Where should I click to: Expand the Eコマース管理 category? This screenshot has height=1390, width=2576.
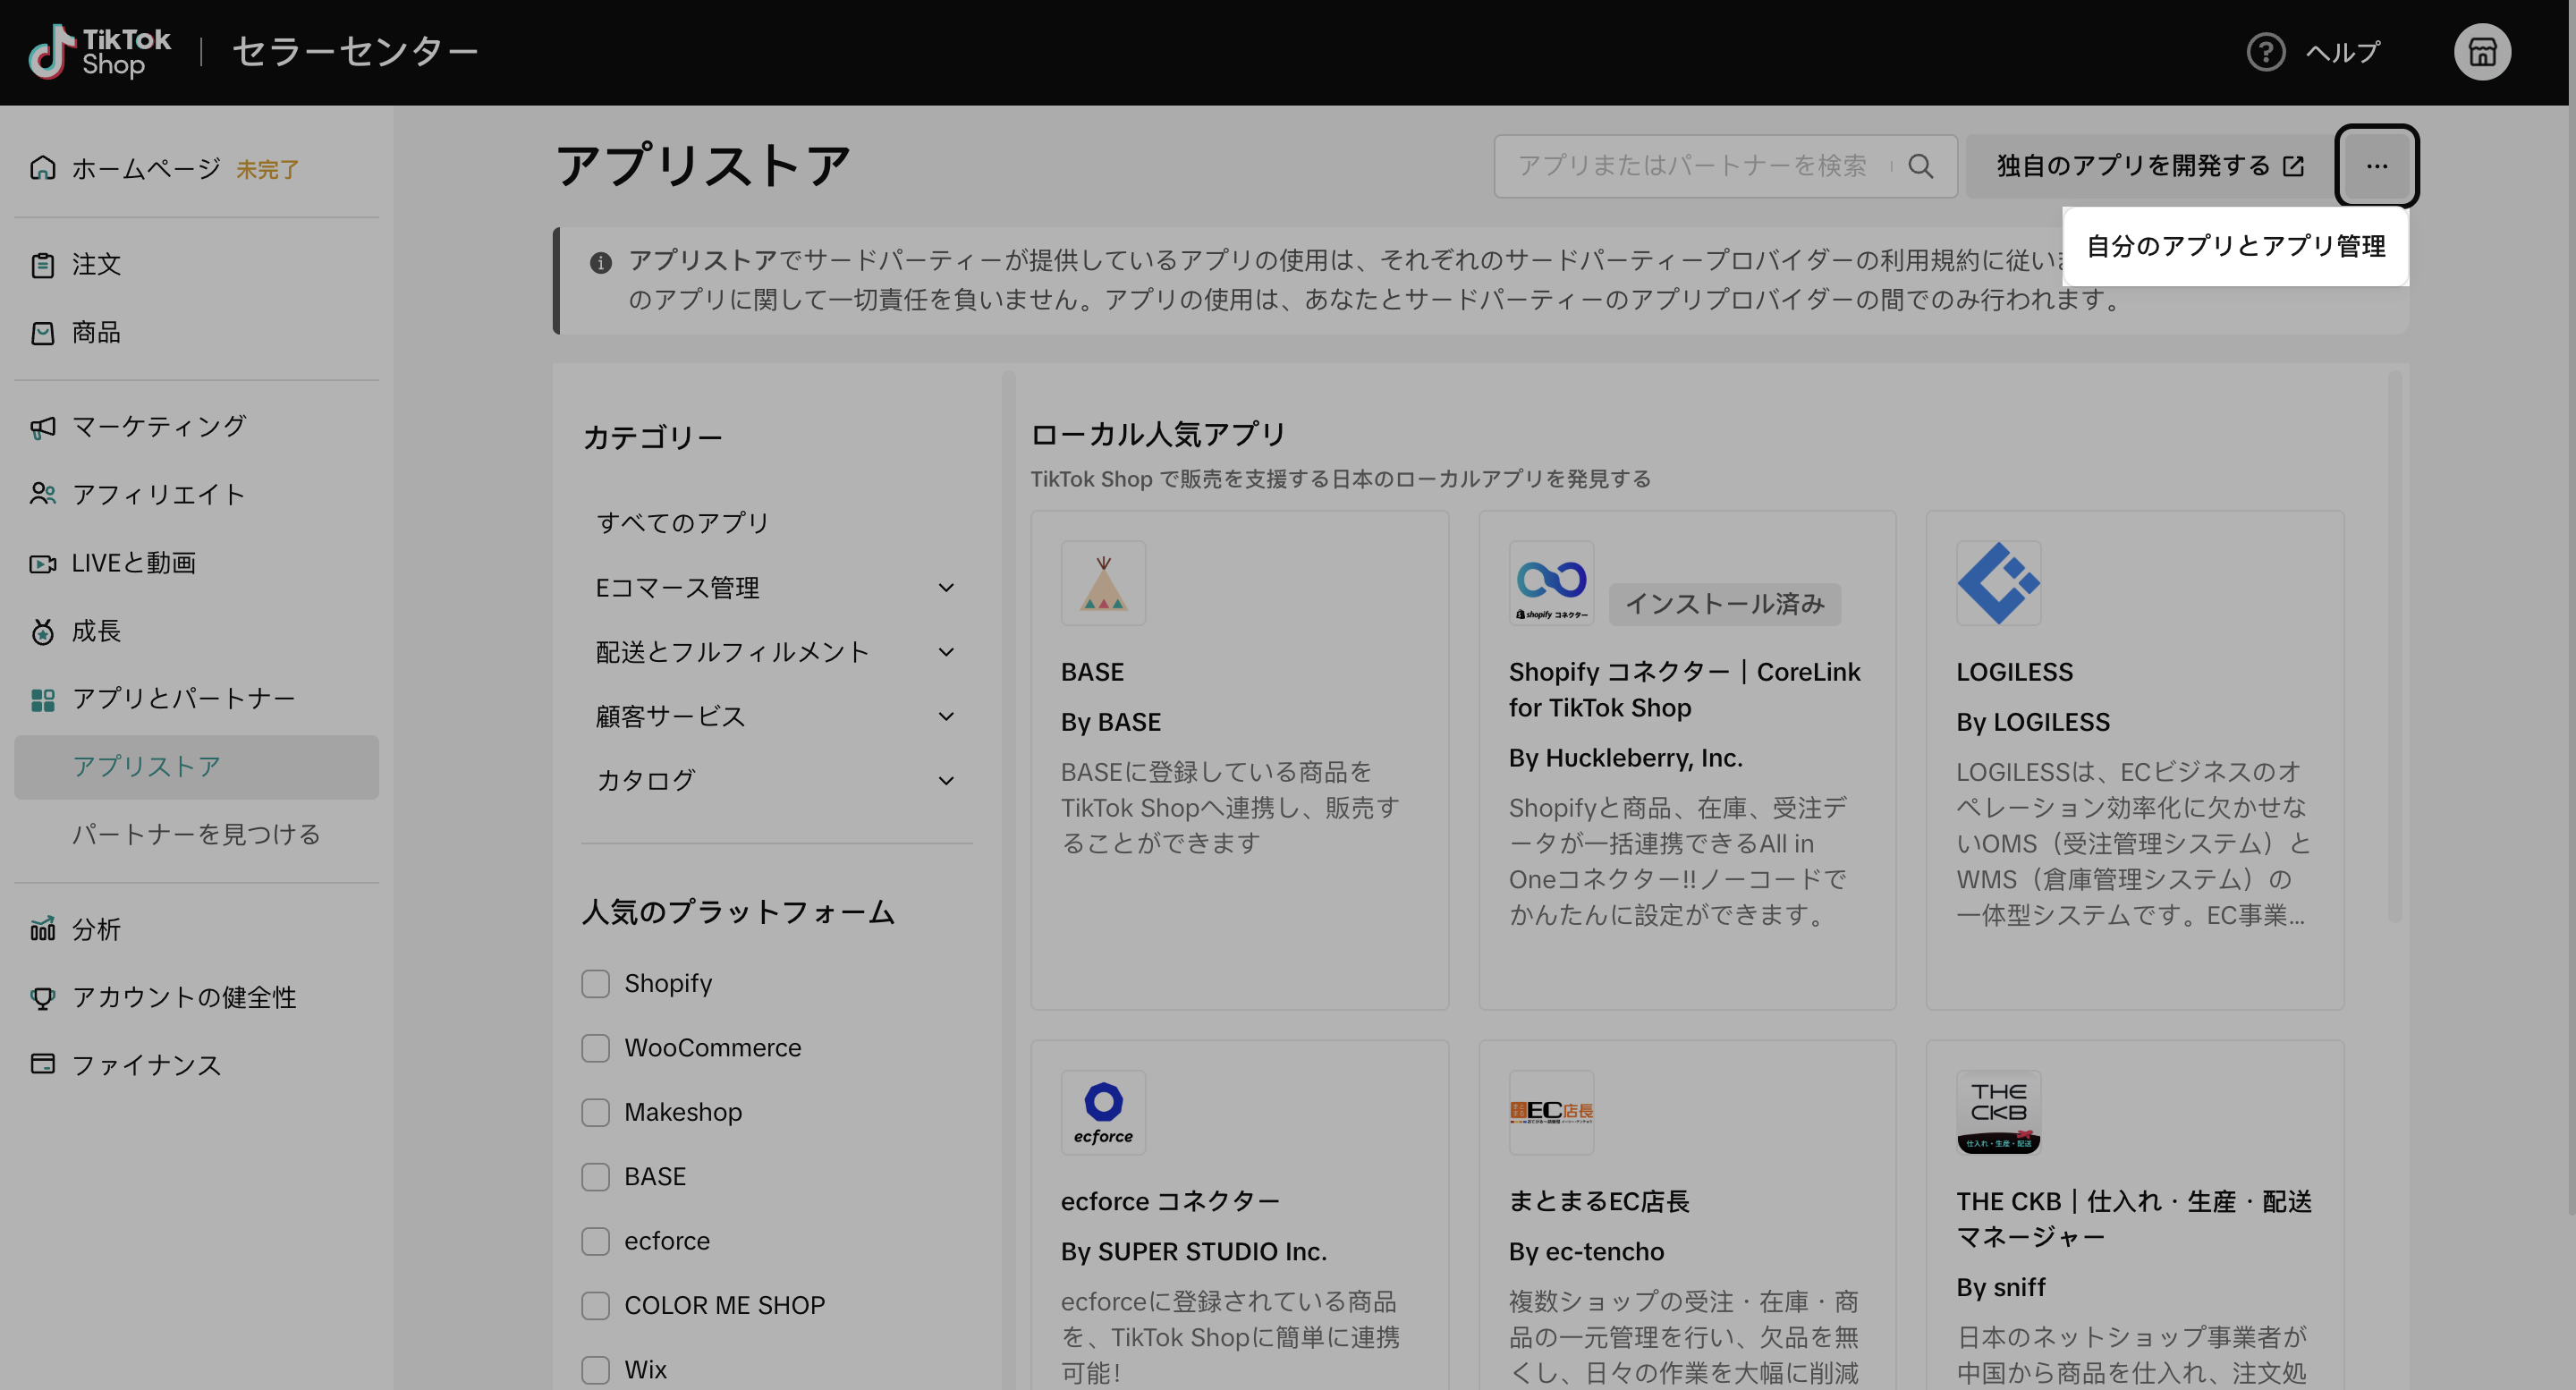pos(945,588)
